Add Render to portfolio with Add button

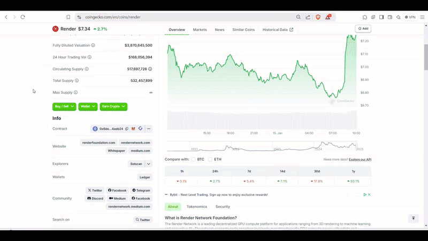(x=363, y=28)
